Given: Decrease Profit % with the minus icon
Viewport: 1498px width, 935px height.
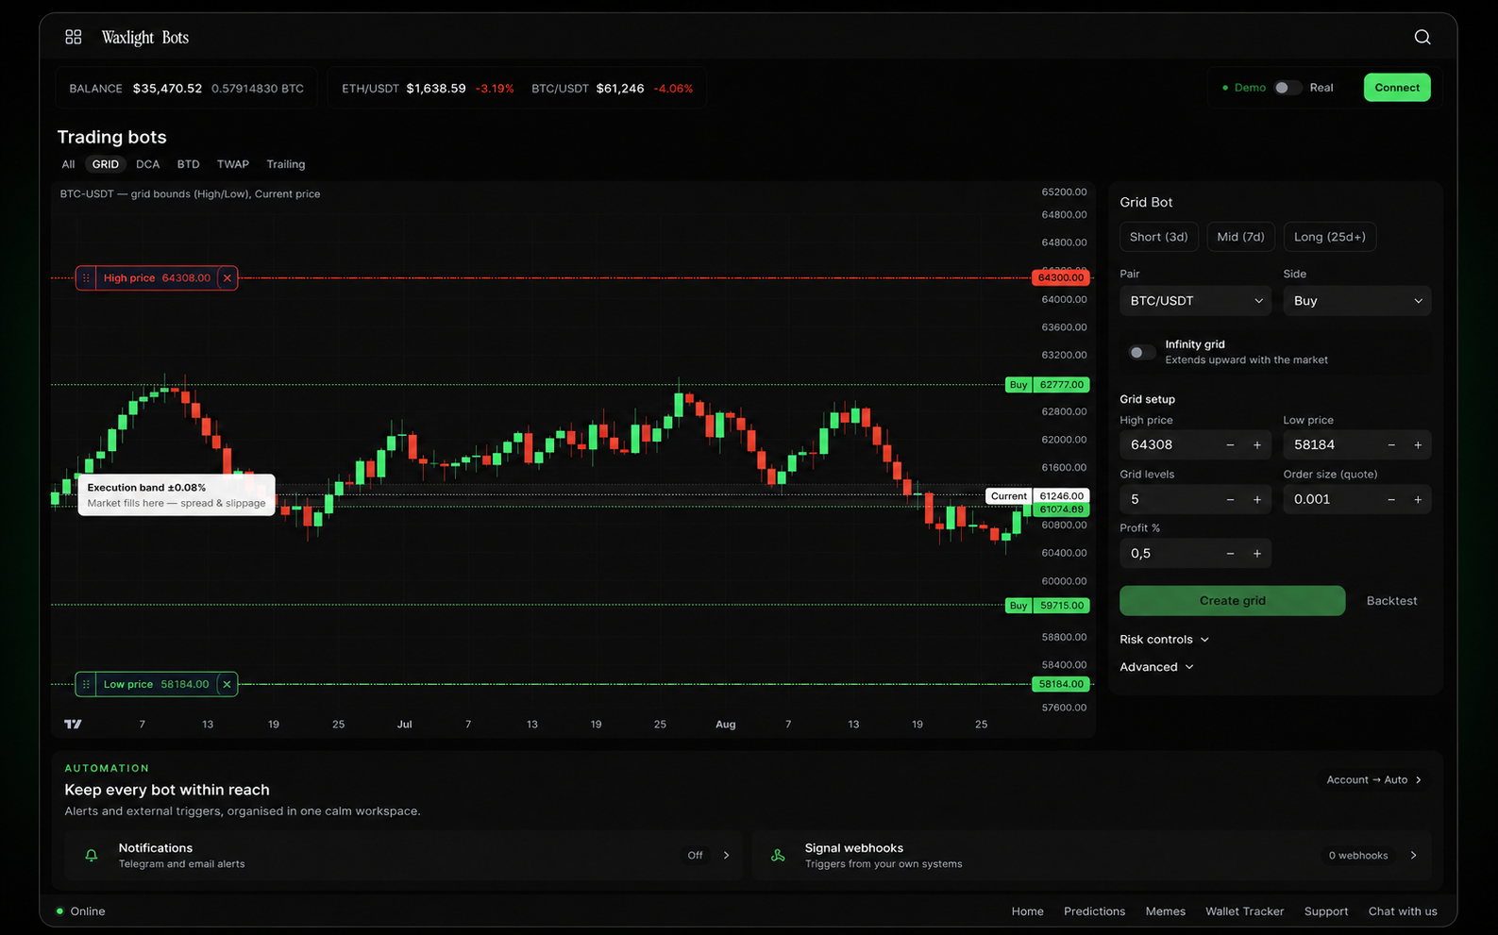Looking at the screenshot, I should (1230, 553).
